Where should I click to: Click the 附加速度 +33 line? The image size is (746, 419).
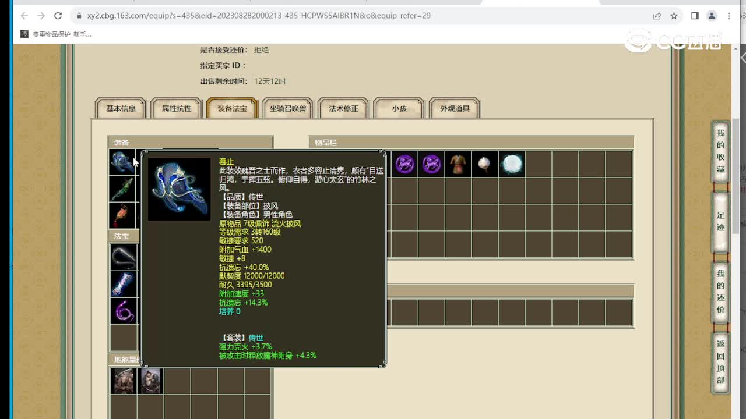pyautogui.click(x=241, y=294)
